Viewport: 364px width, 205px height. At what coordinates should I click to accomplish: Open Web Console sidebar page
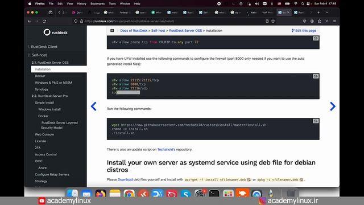[x=44, y=134]
